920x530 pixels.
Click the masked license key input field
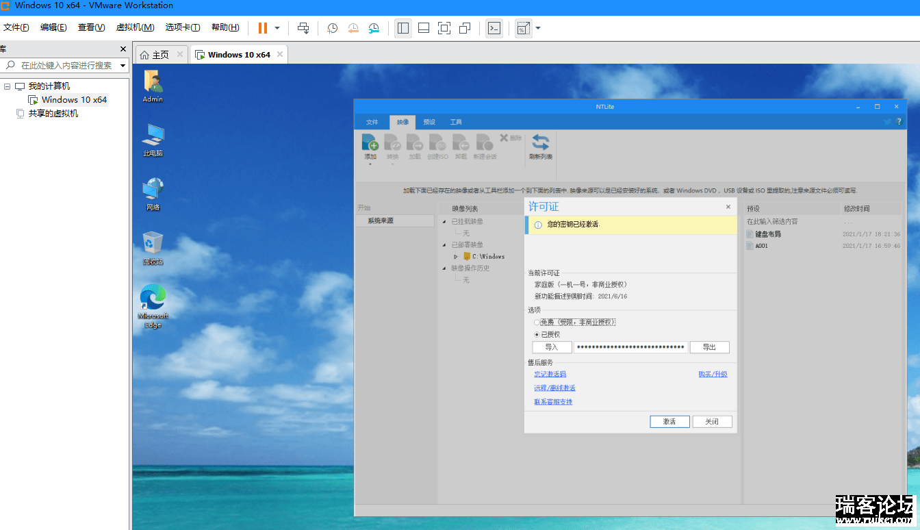pos(630,347)
